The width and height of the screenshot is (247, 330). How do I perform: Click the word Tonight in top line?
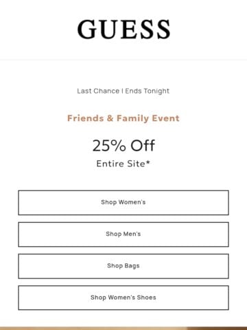pos(156,91)
